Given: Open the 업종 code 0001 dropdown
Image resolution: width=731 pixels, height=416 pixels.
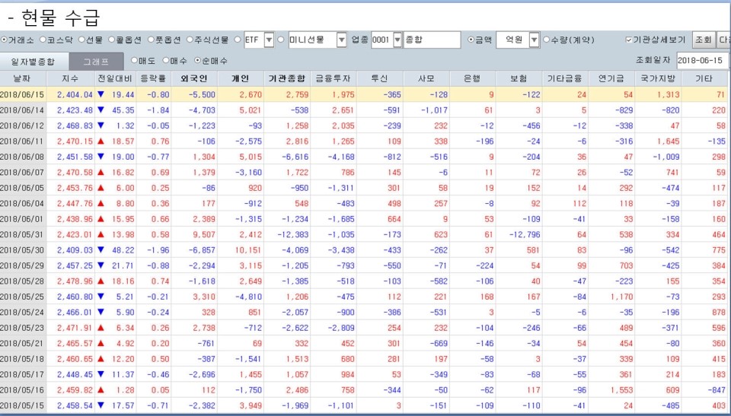Looking at the screenshot, I should pyautogui.click(x=397, y=40).
